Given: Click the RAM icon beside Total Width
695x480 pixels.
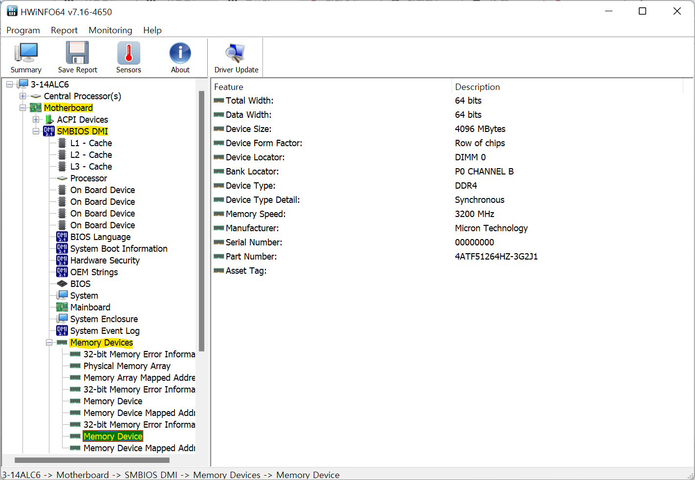Looking at the screenshot, I should click(x=219, y=100).
